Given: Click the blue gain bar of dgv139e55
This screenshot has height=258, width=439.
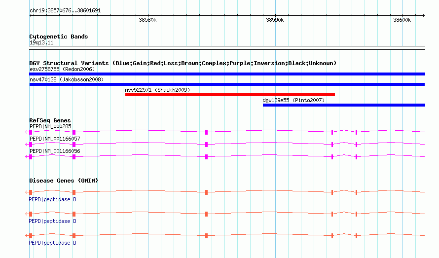Looking at the screenshot, I should click(344, 105).
